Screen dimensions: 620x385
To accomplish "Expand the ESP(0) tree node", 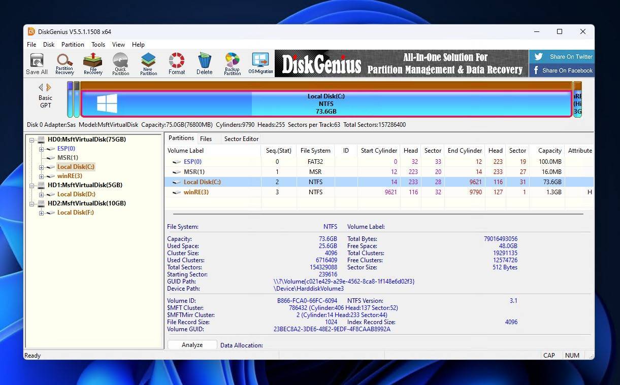I will (41, 149).
